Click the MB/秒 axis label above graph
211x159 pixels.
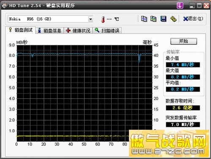click(x=22, y=42)
